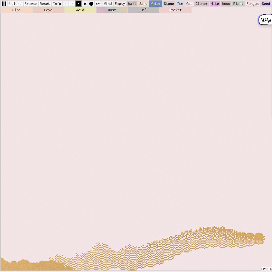Choose the Acid element
The width and height of the screenshot is (272, 272).
coord(80,10)
